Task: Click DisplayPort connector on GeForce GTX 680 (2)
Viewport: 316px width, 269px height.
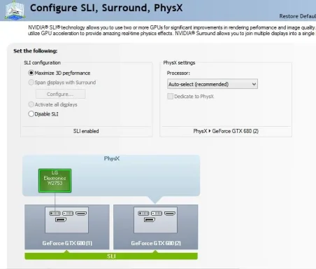Action: pos(150,219)
